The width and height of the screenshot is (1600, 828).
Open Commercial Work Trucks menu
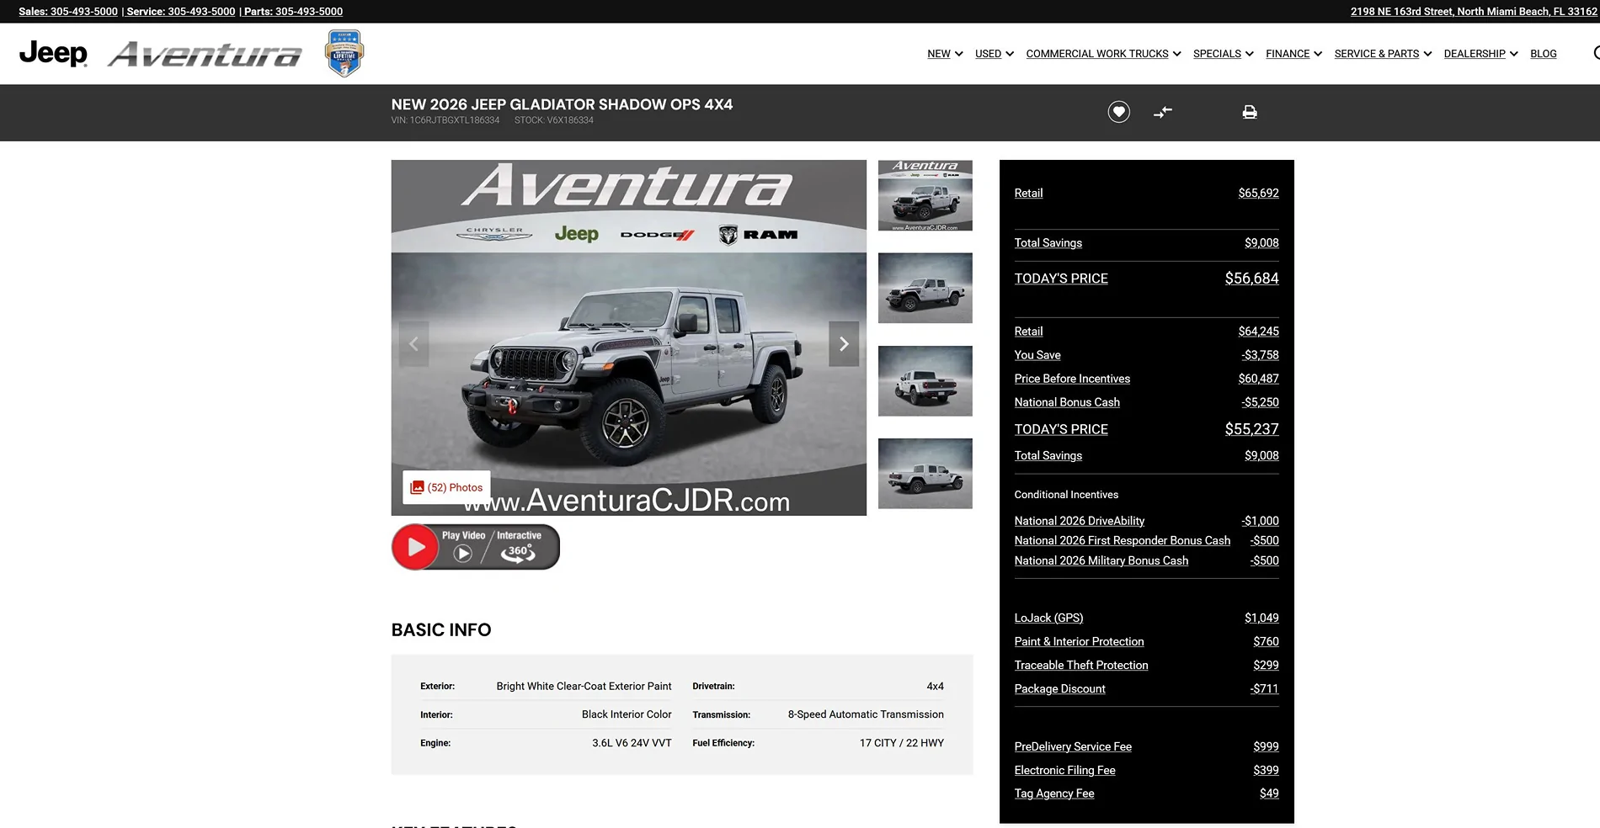[1103, 54]
